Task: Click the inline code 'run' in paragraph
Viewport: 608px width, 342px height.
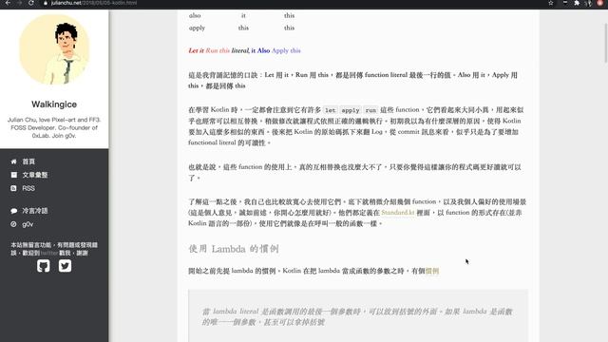Action: coord(370,110)
